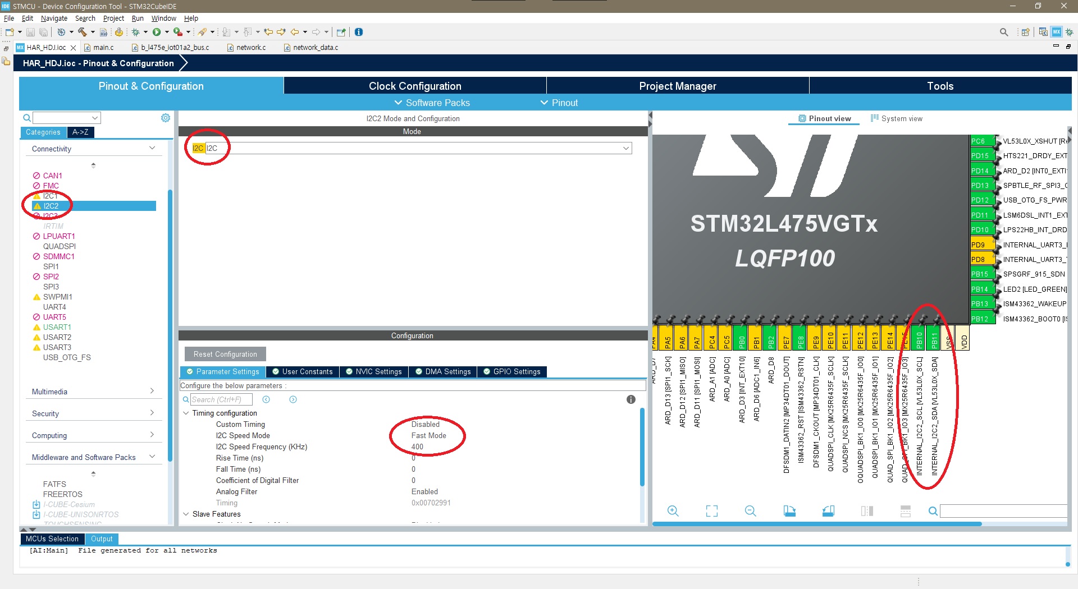Open the Output panel tab
1078x589 pixels.
(102, 539)
